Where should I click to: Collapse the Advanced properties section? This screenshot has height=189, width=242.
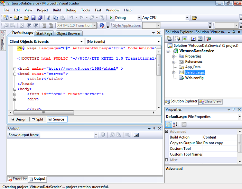click(167, 131)
